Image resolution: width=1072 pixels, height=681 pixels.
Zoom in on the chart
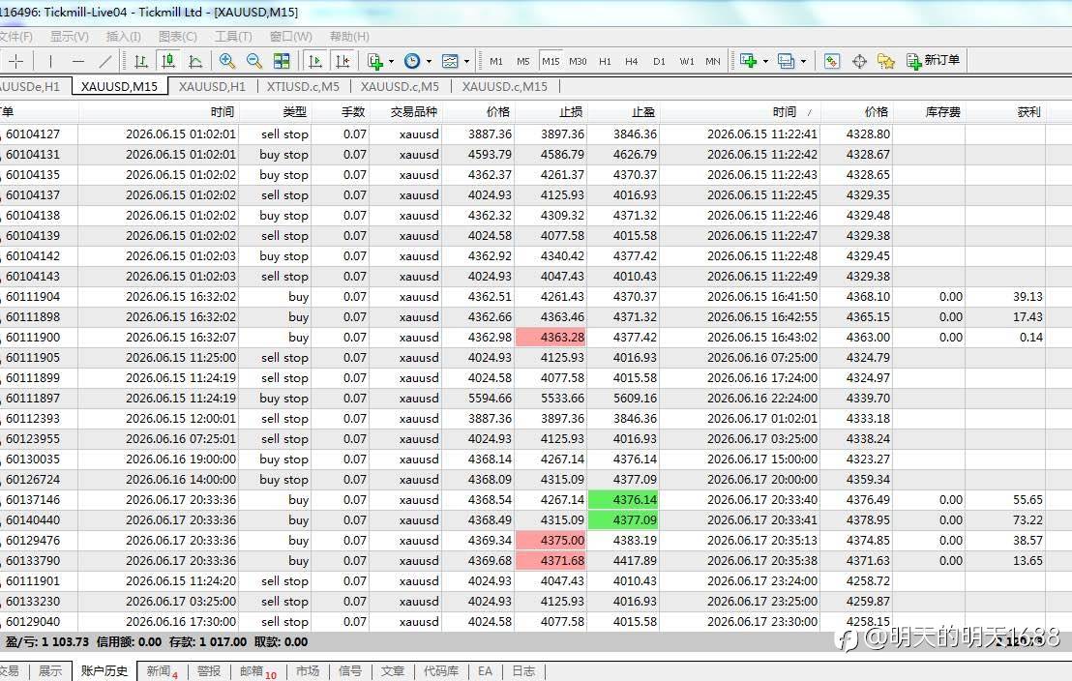pyautogui.click(x=227, y=61)
